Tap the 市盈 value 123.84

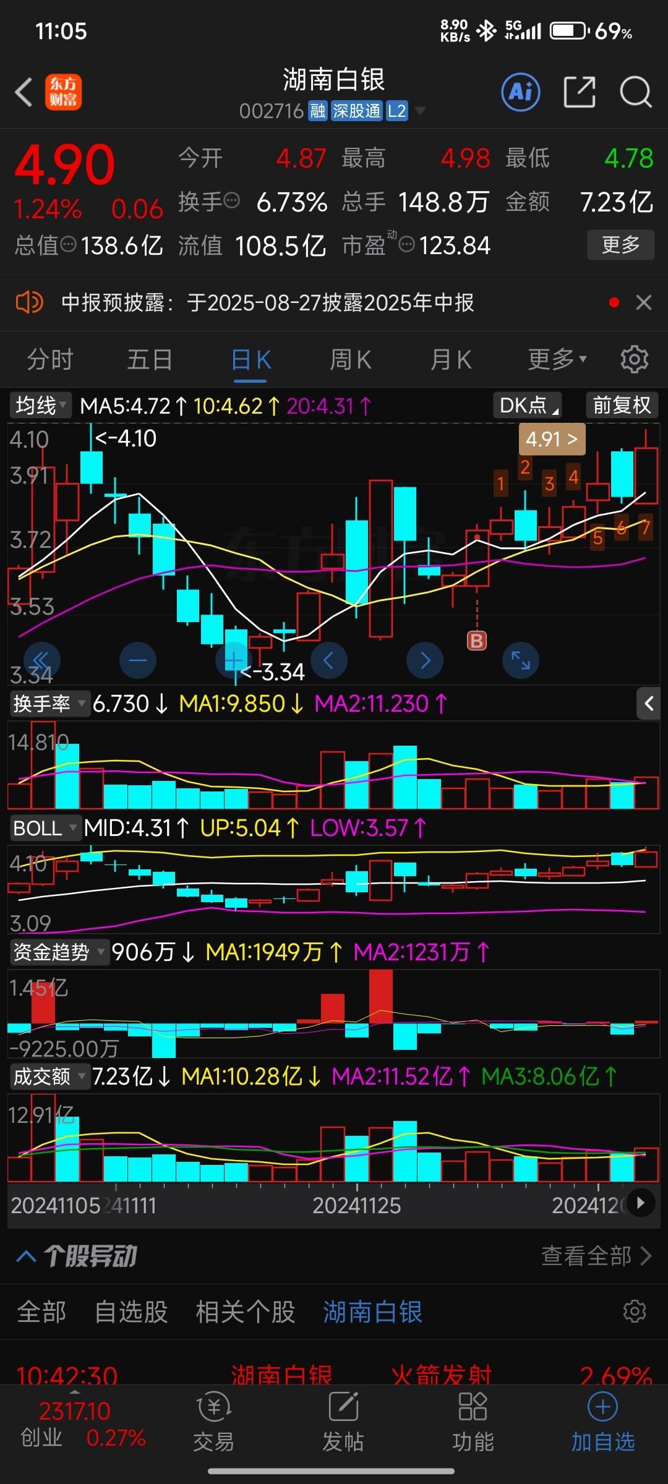pos(455,245)
